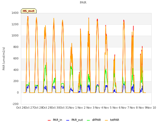Click the Oct 28 x-axis date label
Viewport: 167px width, 125px height.
(x=38, y=108)
